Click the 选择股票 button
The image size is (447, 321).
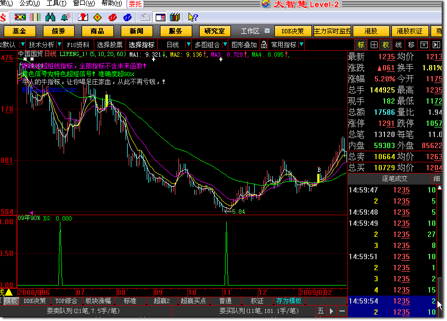pyautogui.click(x=110, y=44)
